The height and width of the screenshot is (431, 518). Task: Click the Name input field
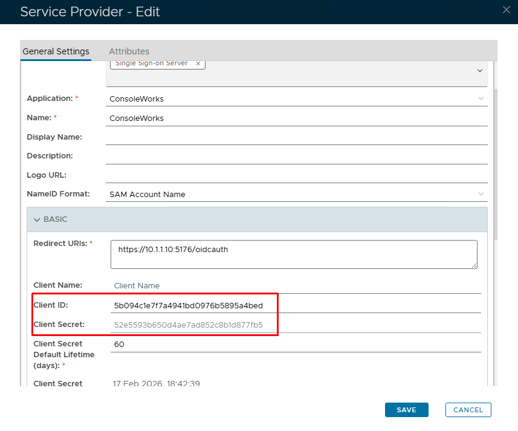click(x=296, y=118)
